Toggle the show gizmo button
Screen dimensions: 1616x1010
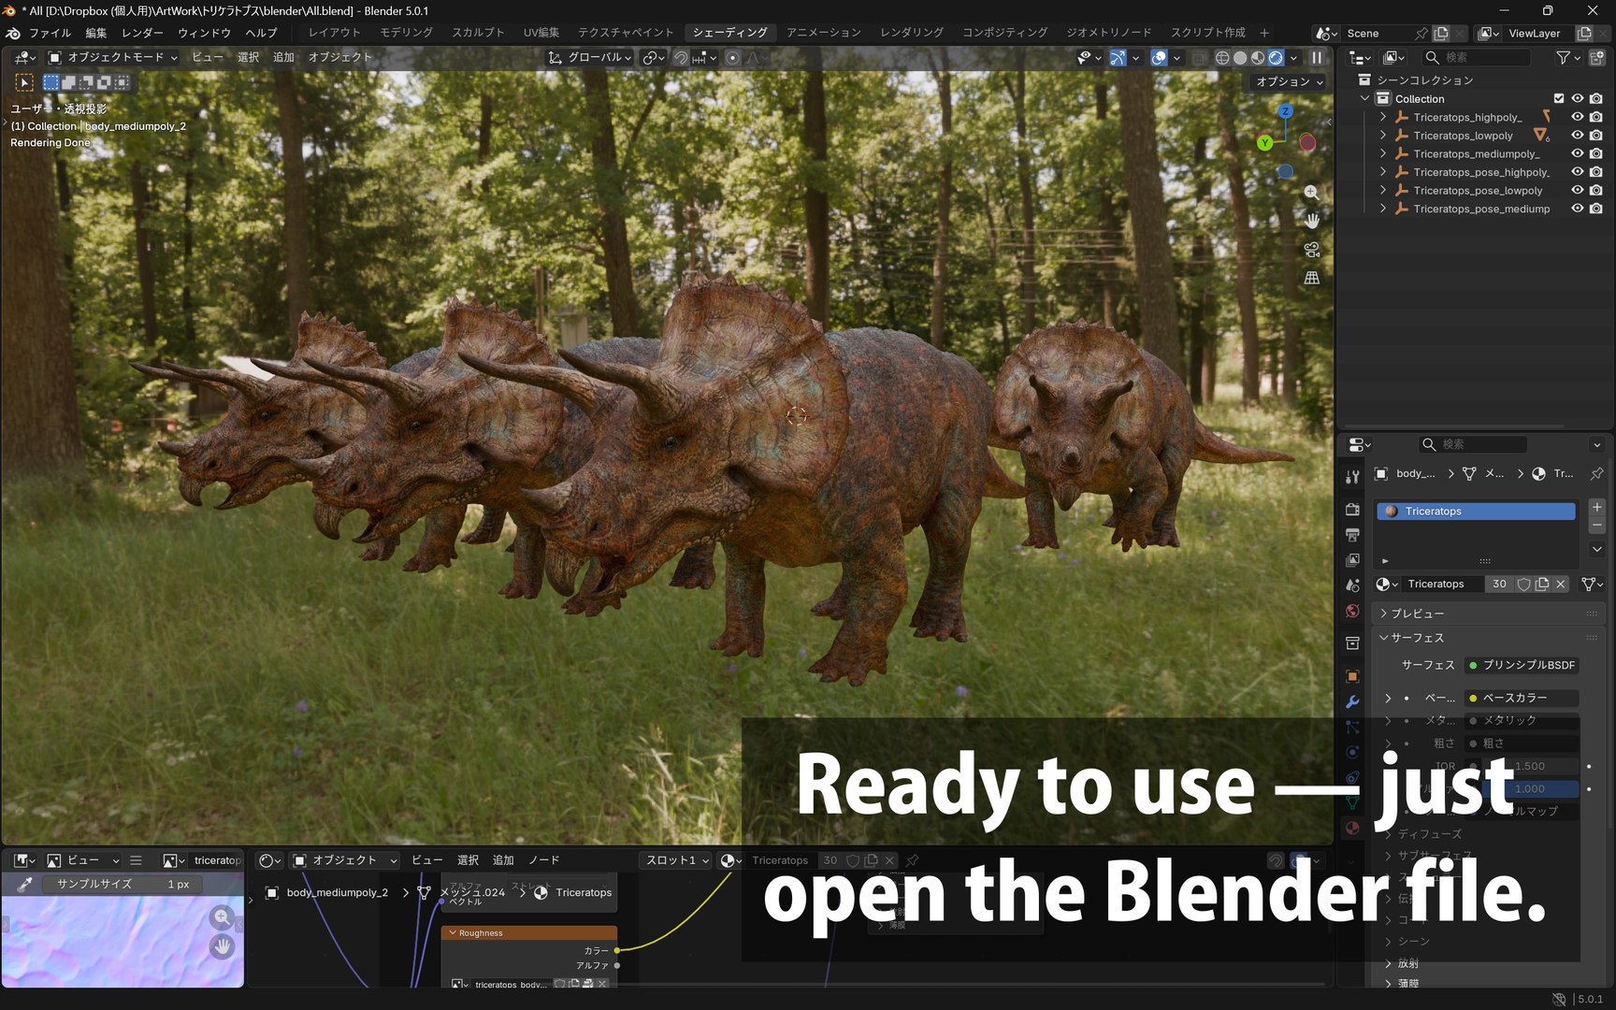pyautogui.click(x=1118, y=58)
